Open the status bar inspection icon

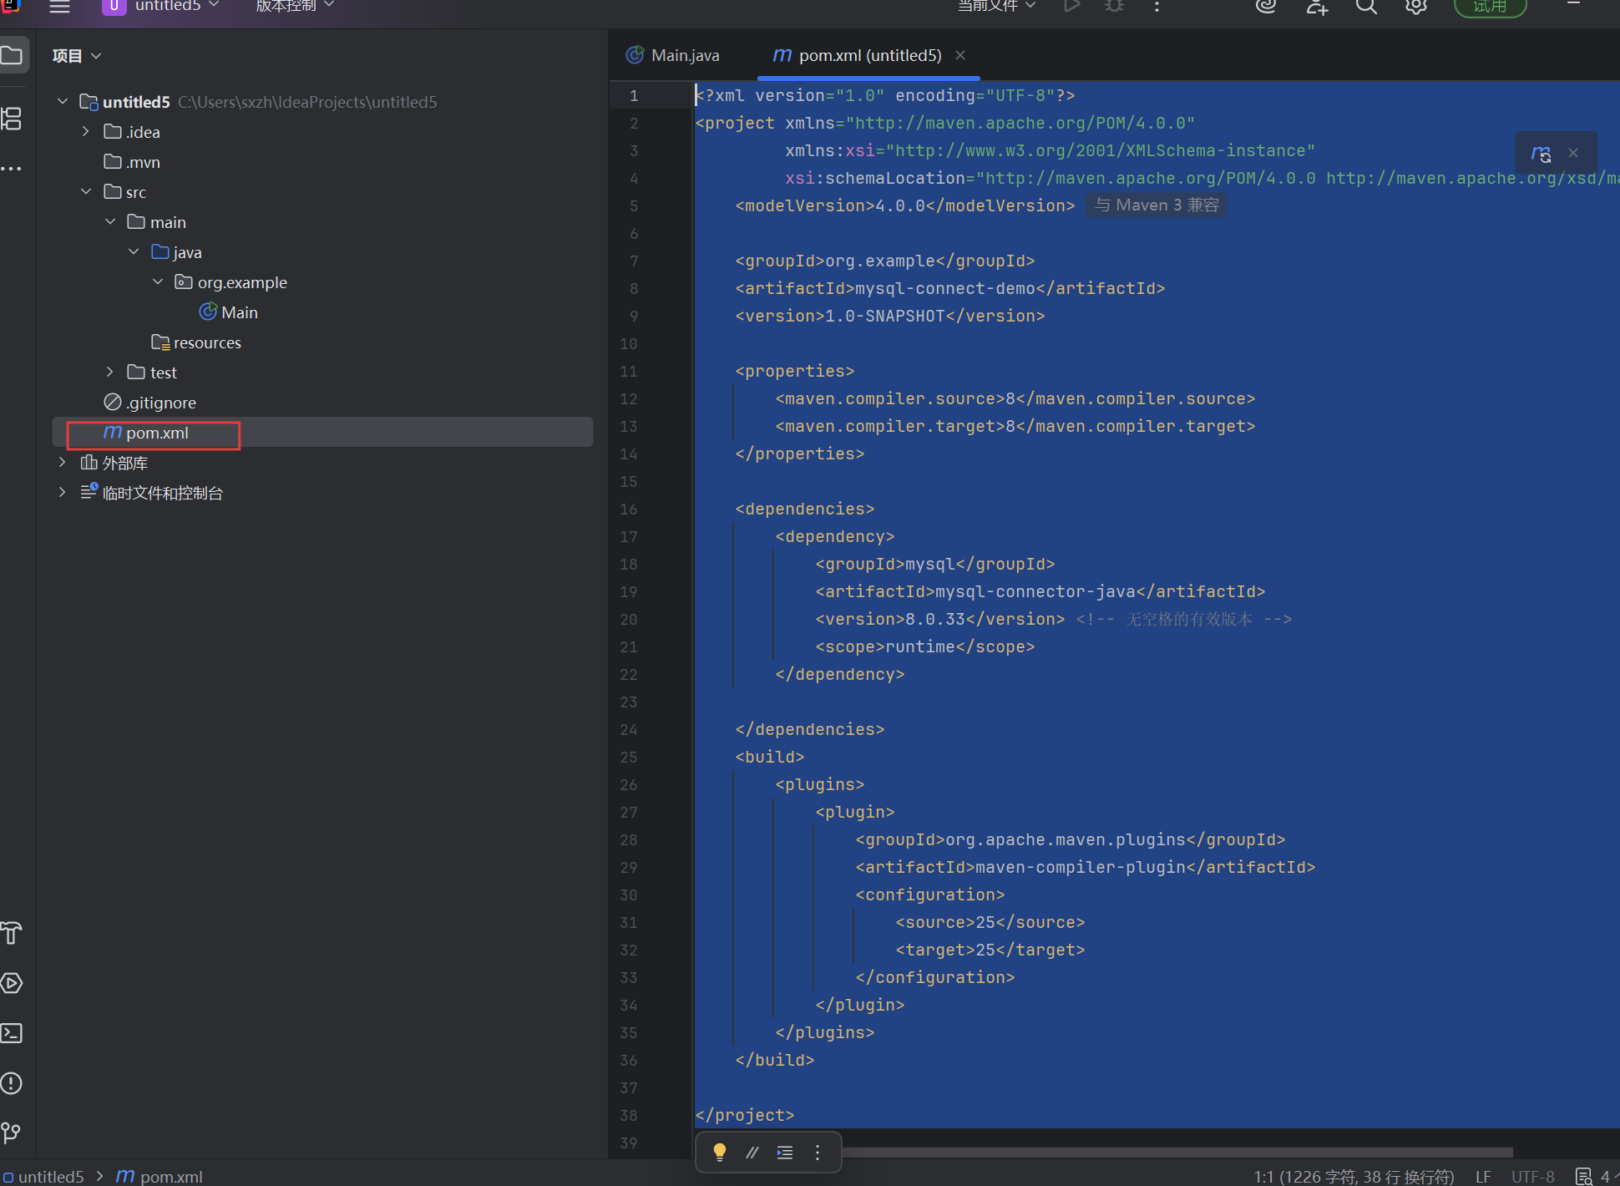click(1583, 1176)
